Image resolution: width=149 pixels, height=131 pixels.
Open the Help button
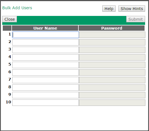coord(109,9)
